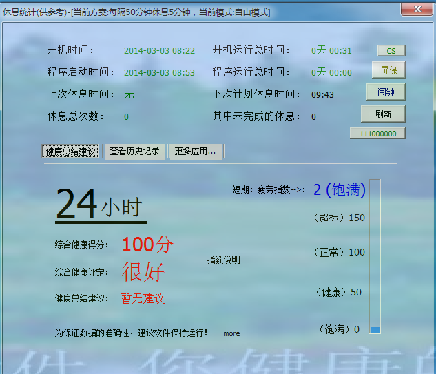Click the 暂无建议。 suggestion text
The image size is (436, 374).
tap(146, 298)
